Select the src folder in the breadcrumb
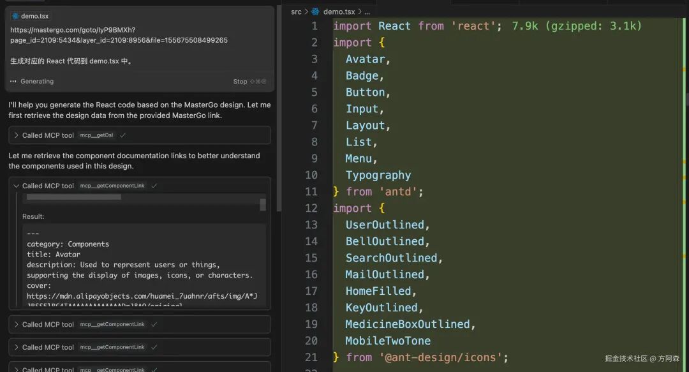Screen dimensions: 689x372 pos(296,12)
